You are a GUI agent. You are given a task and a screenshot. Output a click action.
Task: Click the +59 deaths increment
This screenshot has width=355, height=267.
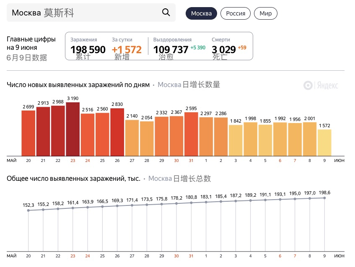(x=242, y=47)
